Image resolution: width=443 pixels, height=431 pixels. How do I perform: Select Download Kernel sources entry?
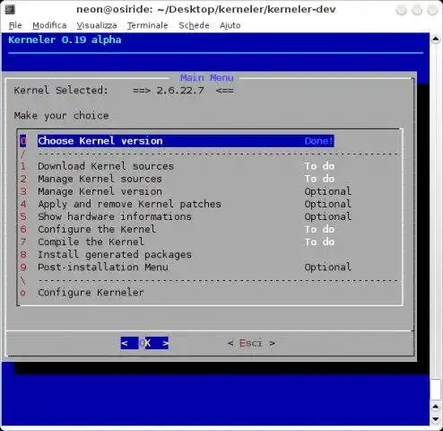click(x=106, y=166)
